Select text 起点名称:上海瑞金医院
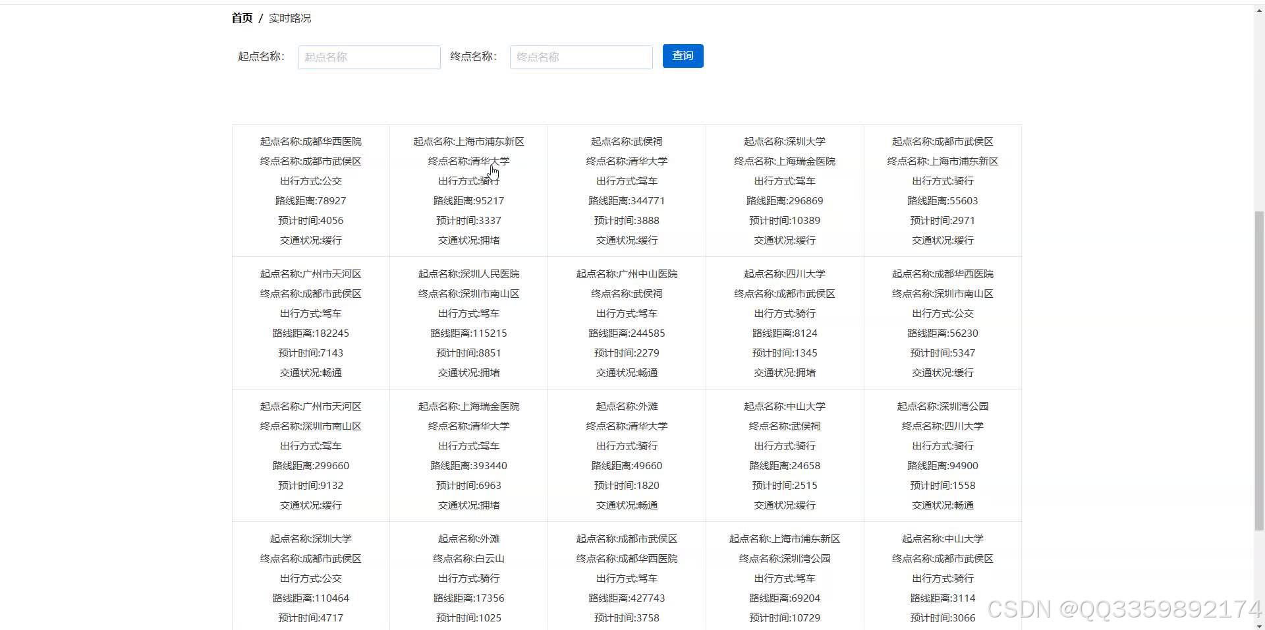This screenshot has width=1265, height=630. point(469,407)
